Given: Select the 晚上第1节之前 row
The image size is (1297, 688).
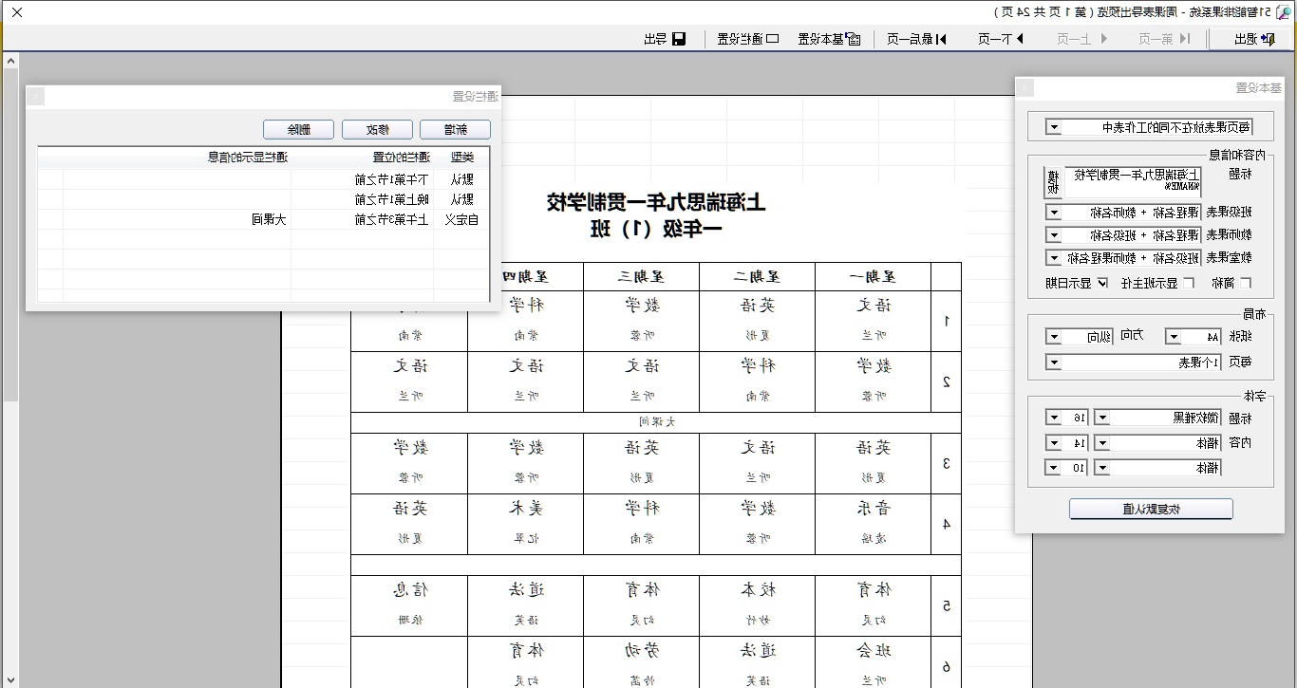Looking at the screenshot, I should (x=264, y=199).
